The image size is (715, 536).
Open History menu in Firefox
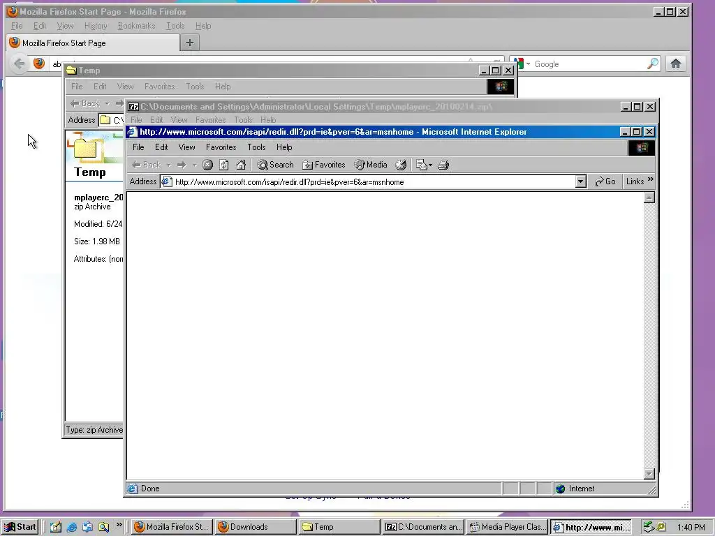[x=96, y=26]
